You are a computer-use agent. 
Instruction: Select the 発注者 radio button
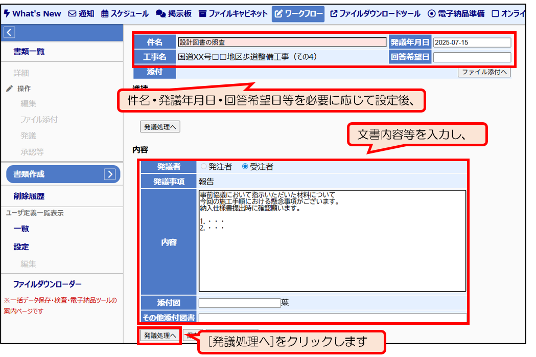click(x=204, y=166)
